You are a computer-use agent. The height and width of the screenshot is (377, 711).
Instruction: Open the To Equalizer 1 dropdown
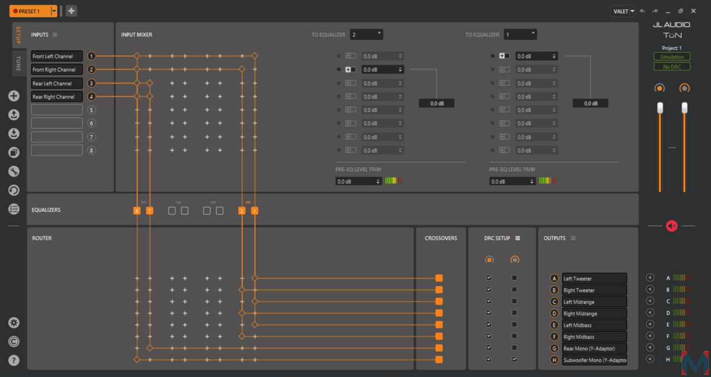coord(520,34)
